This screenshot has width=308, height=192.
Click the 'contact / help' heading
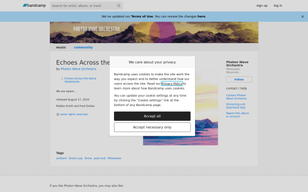tap(237, 89)
